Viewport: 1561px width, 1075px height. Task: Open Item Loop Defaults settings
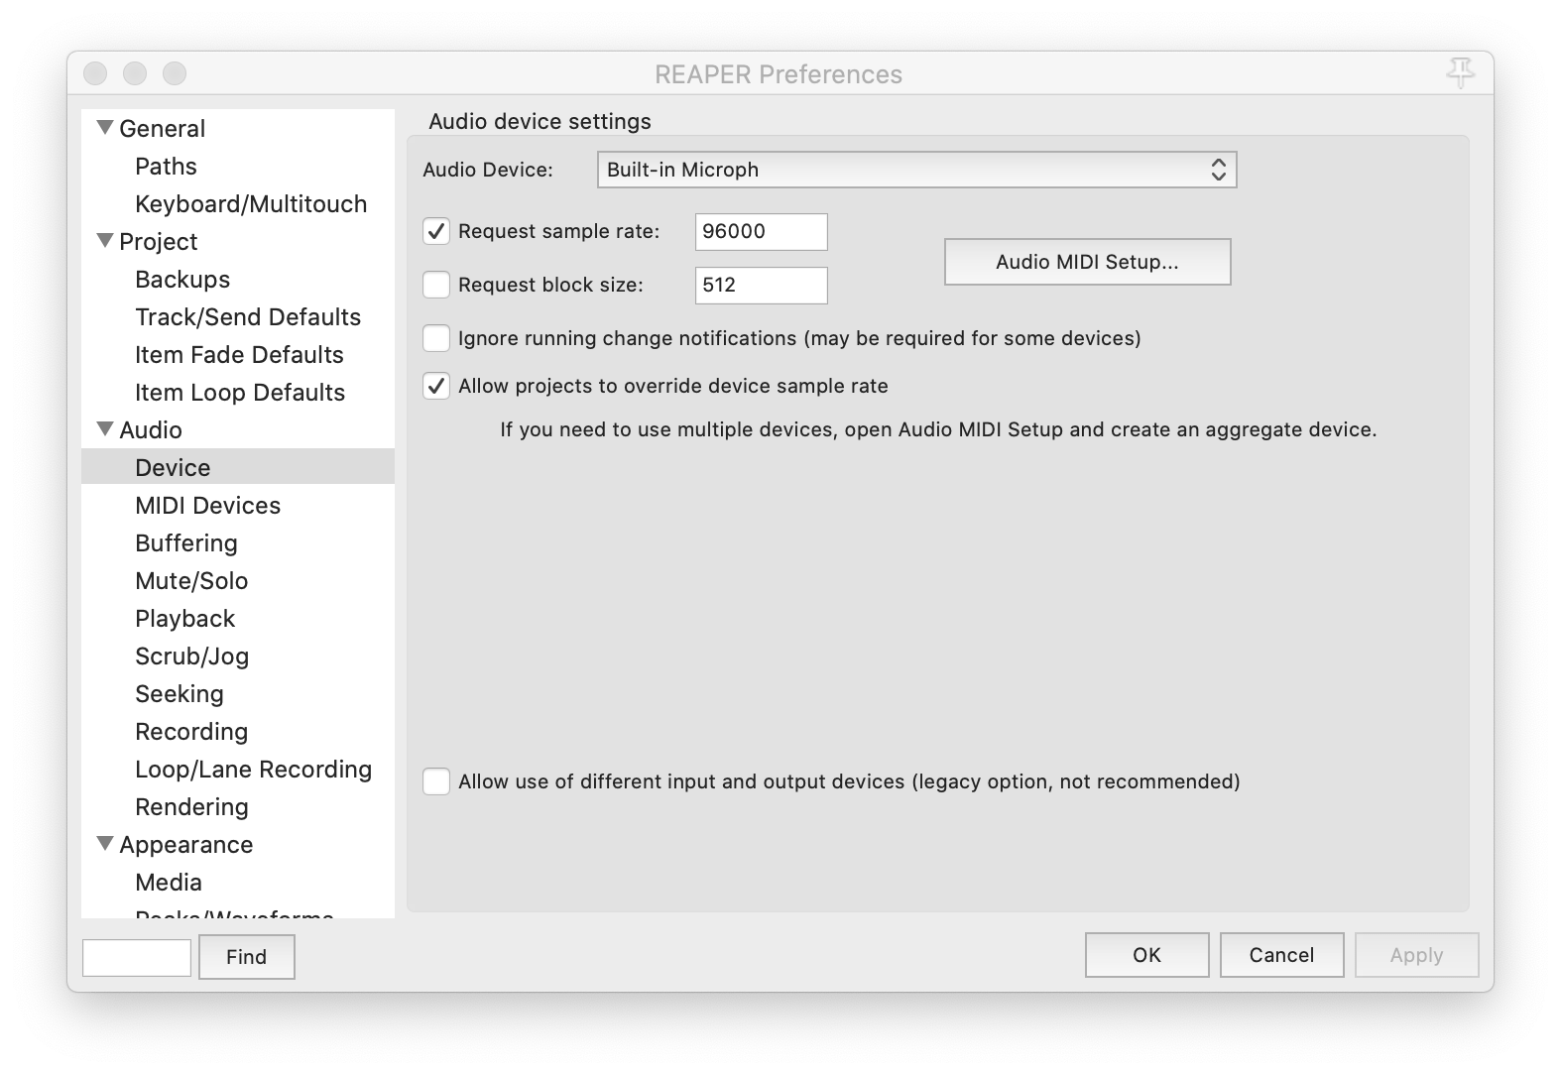tap(240, 393)
